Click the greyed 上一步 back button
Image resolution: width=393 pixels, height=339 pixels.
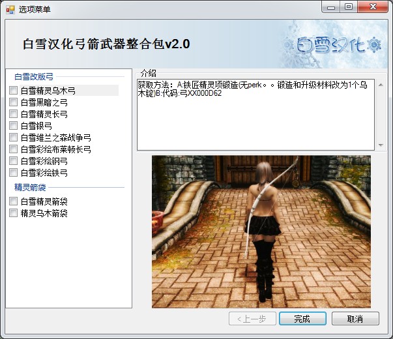point(252,319)
